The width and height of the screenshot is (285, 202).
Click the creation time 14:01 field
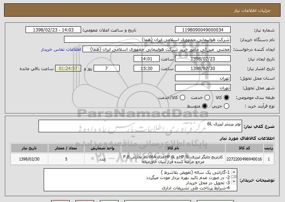pos(147,59)
